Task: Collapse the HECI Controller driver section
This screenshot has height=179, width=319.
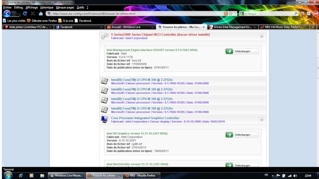Action: tap(262, 36)
